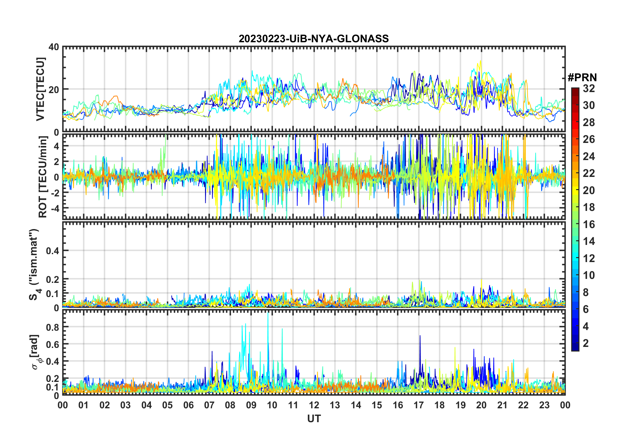
Task: Click the S4 axis tick label 0.4
Action: point(52,251)
